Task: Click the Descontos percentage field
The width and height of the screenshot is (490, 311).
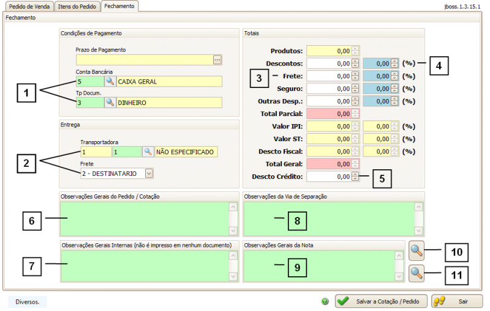Action: tap(377, 64)
